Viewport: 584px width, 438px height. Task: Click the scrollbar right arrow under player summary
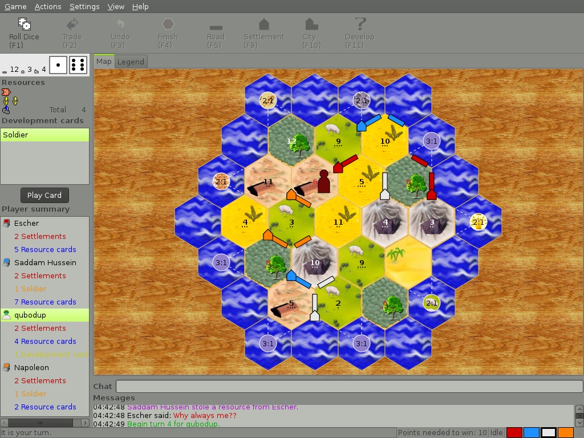(85, 423)
